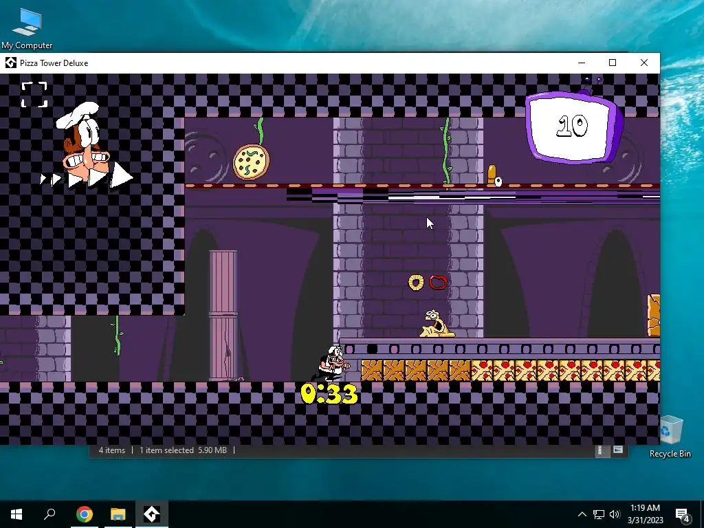Open taskbar search magnifier

[49, 514]
